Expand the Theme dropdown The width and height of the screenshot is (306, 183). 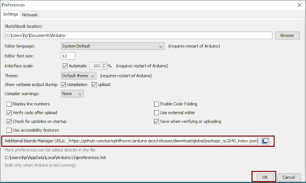tap(78, 75)
